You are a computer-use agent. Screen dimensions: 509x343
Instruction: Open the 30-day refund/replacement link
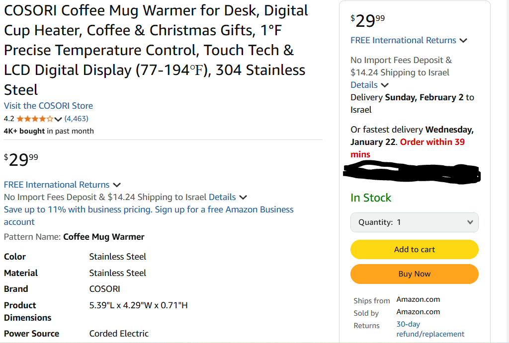[430, 329]
